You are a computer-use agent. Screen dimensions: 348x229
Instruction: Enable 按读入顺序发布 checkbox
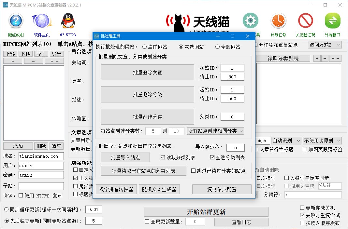click(x=302, y=223)
